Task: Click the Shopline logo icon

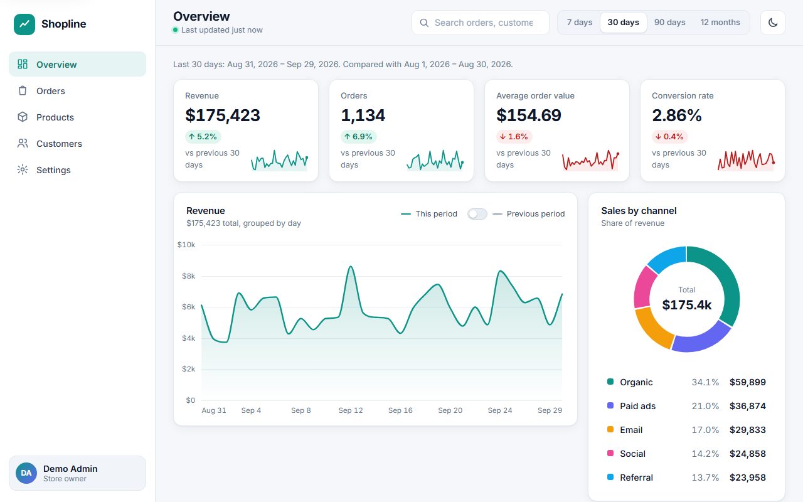Action: (x=24, y=24)
